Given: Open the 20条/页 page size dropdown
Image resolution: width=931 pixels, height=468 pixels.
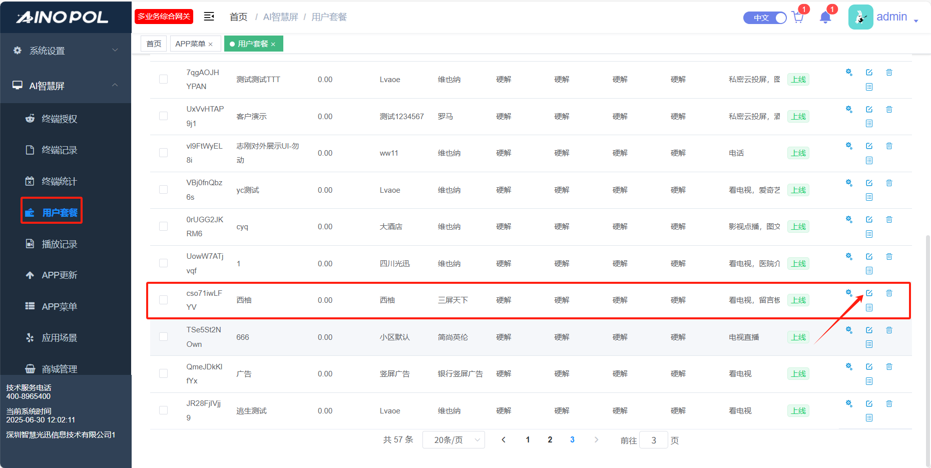Looking at the screenshot, I should click(x=453, y=440).
